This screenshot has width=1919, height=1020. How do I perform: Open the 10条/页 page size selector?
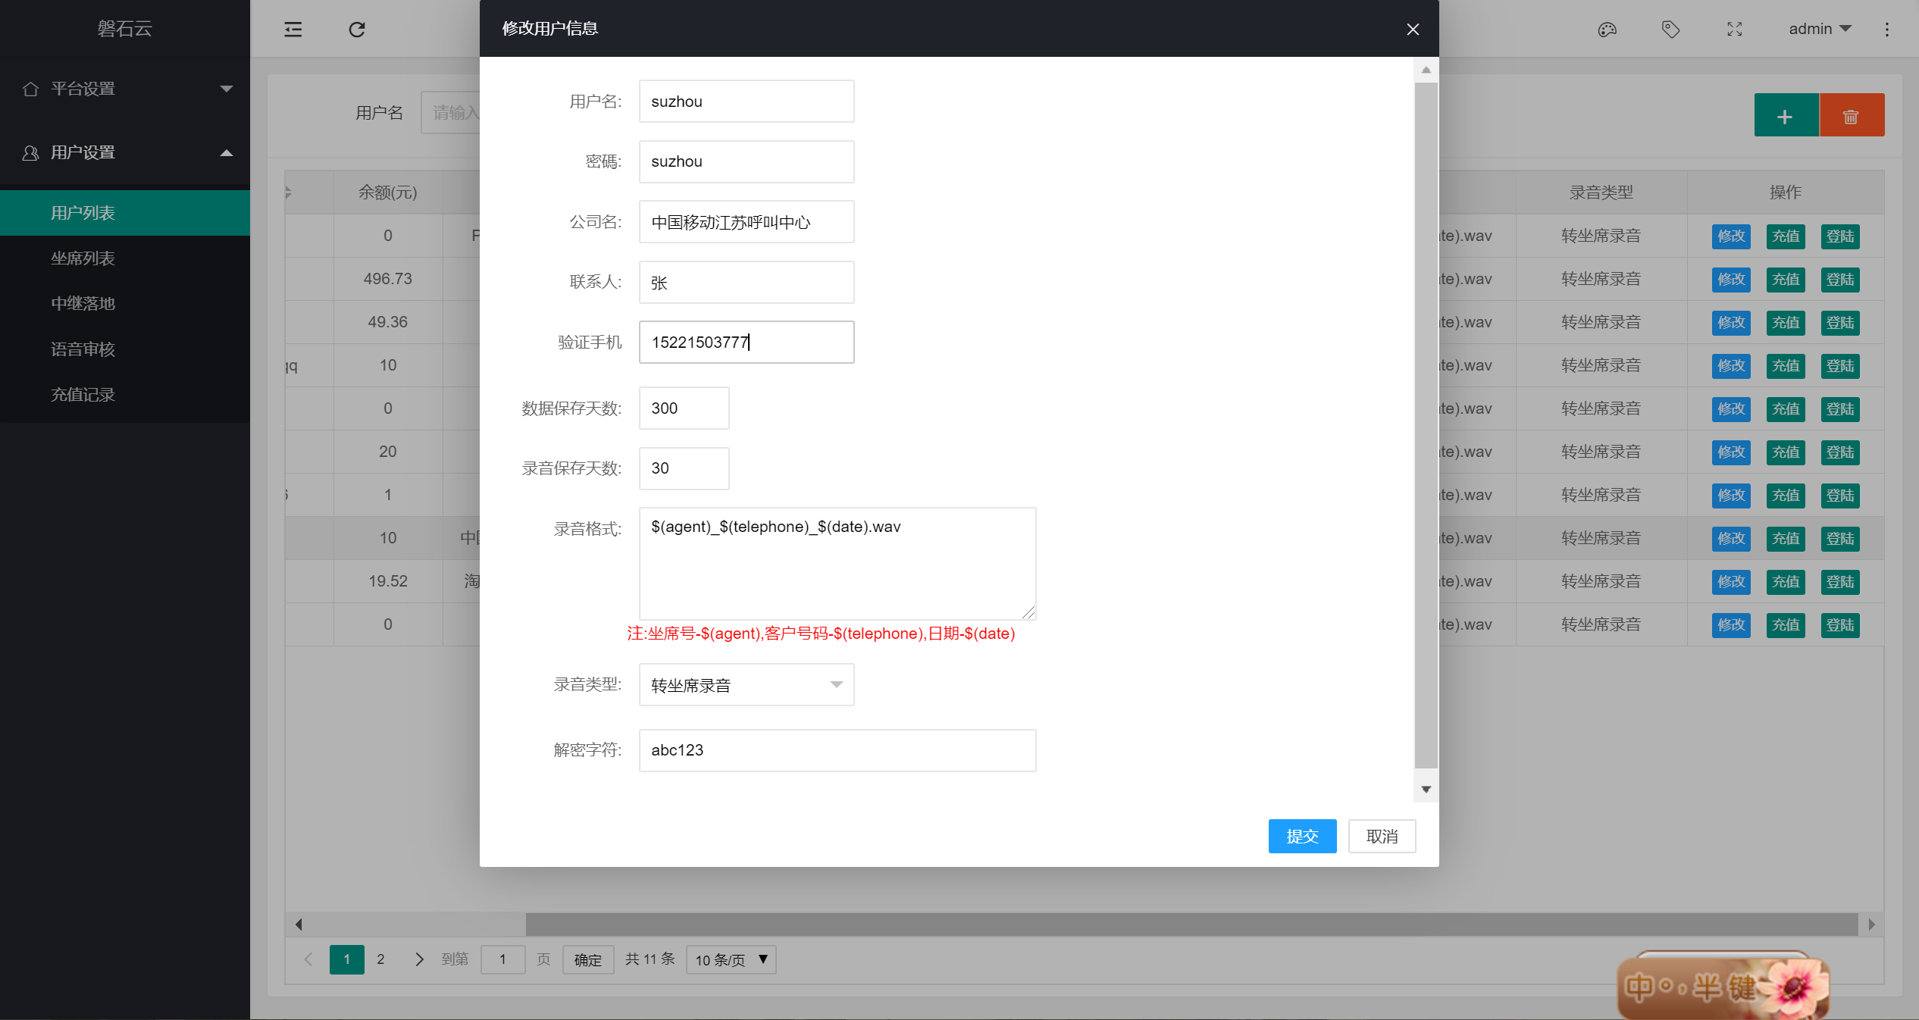click(729, 959)
